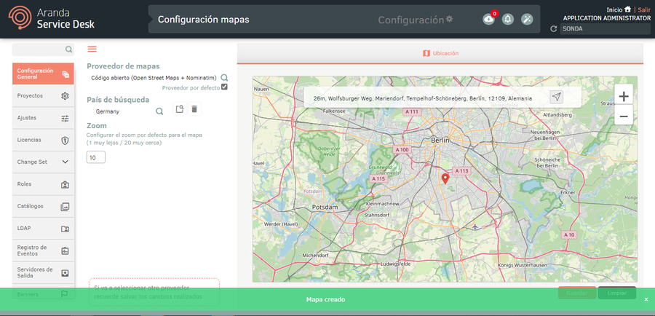Click the locate arrow icon on map
Viewport: 655px width, 316px height.
[x=557, y=97]
